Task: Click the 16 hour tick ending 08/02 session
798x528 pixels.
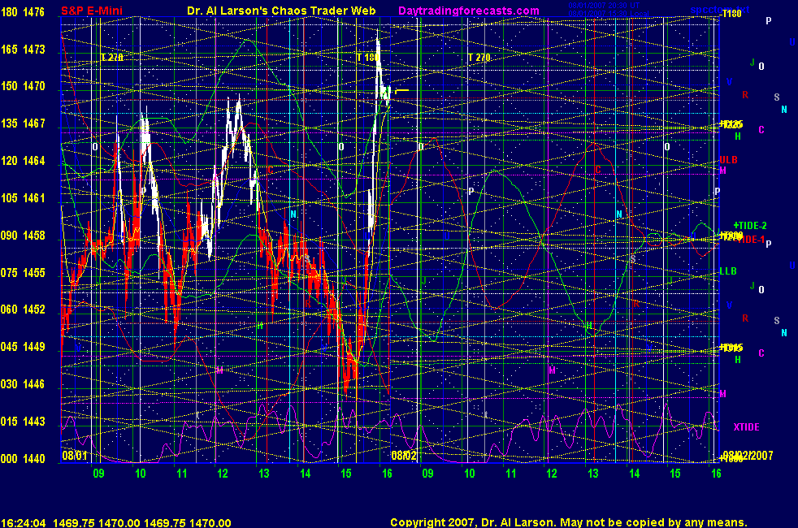Action: [716, 474]
